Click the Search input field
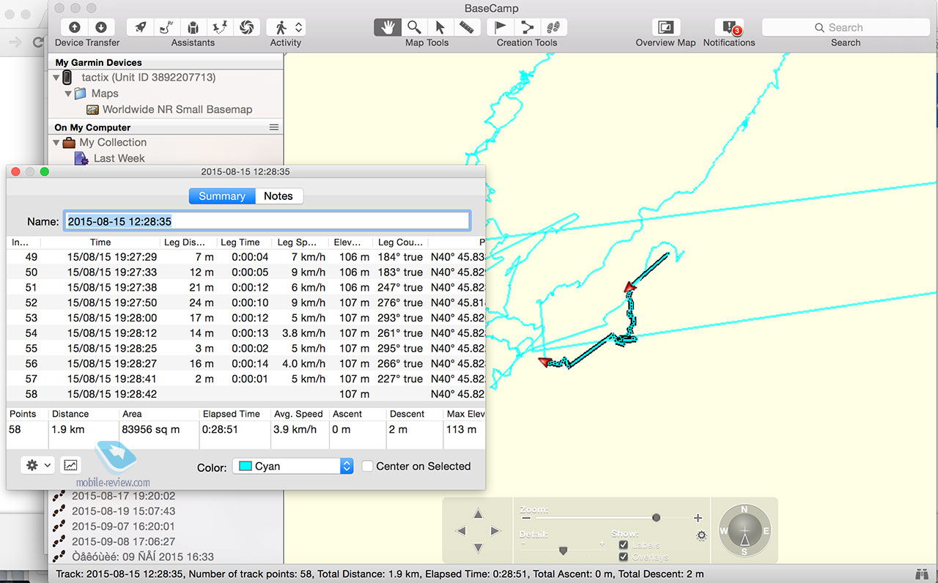938x583 pixels. (846, 27)
